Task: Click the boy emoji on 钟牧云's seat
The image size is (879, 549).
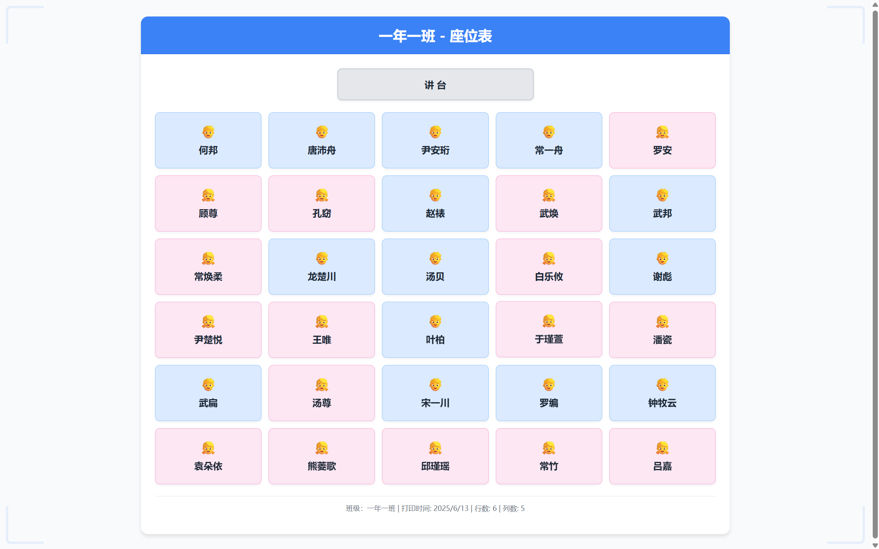Action: 662,385
